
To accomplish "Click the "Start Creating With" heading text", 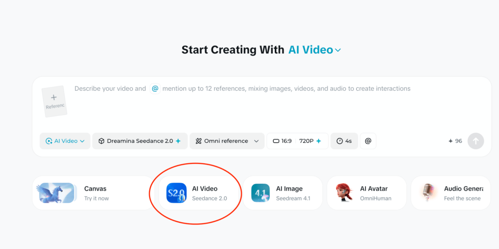I will [232, 50].
